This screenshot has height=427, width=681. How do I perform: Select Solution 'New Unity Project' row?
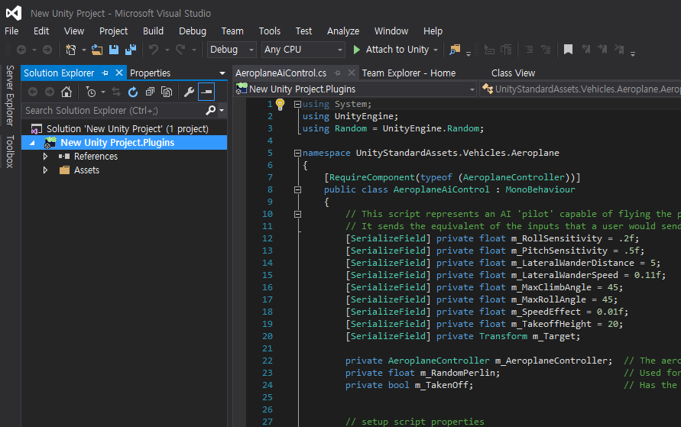point(125,129)
